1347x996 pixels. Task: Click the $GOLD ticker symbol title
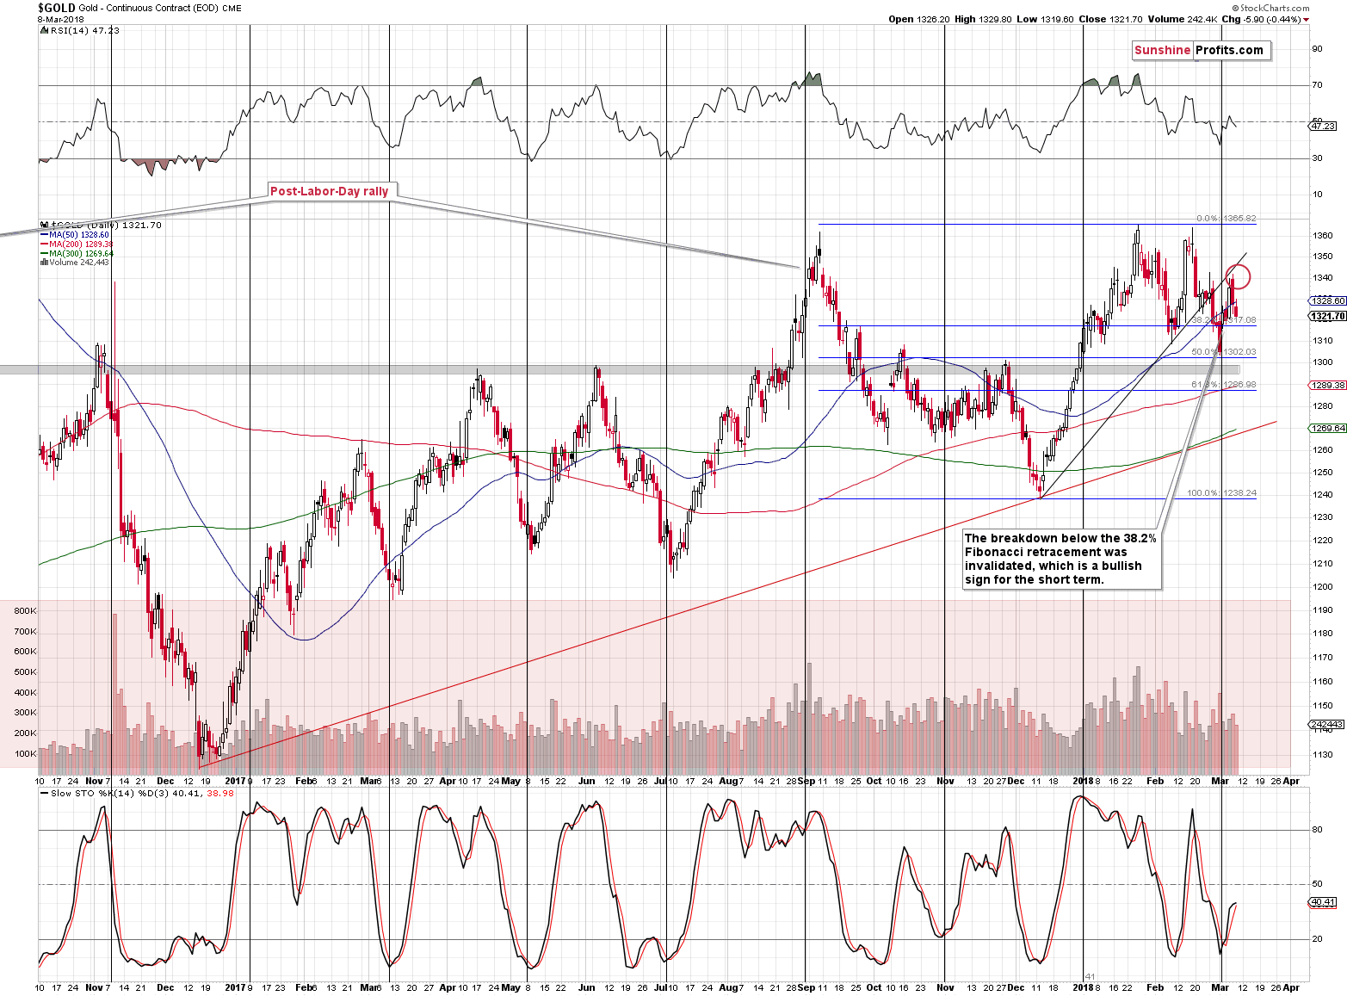coord(56,8)
